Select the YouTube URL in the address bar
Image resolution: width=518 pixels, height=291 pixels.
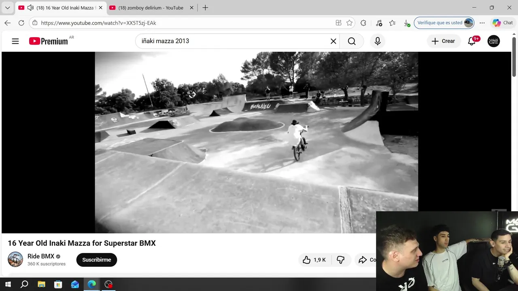[x=98, y=23]
